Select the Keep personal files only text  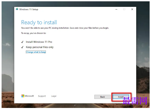pyautogui.click(x=40, y=47)
